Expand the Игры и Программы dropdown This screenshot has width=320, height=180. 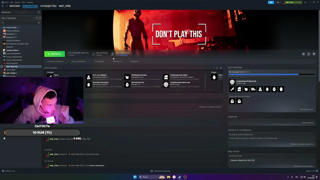click(x=17, y=18)
